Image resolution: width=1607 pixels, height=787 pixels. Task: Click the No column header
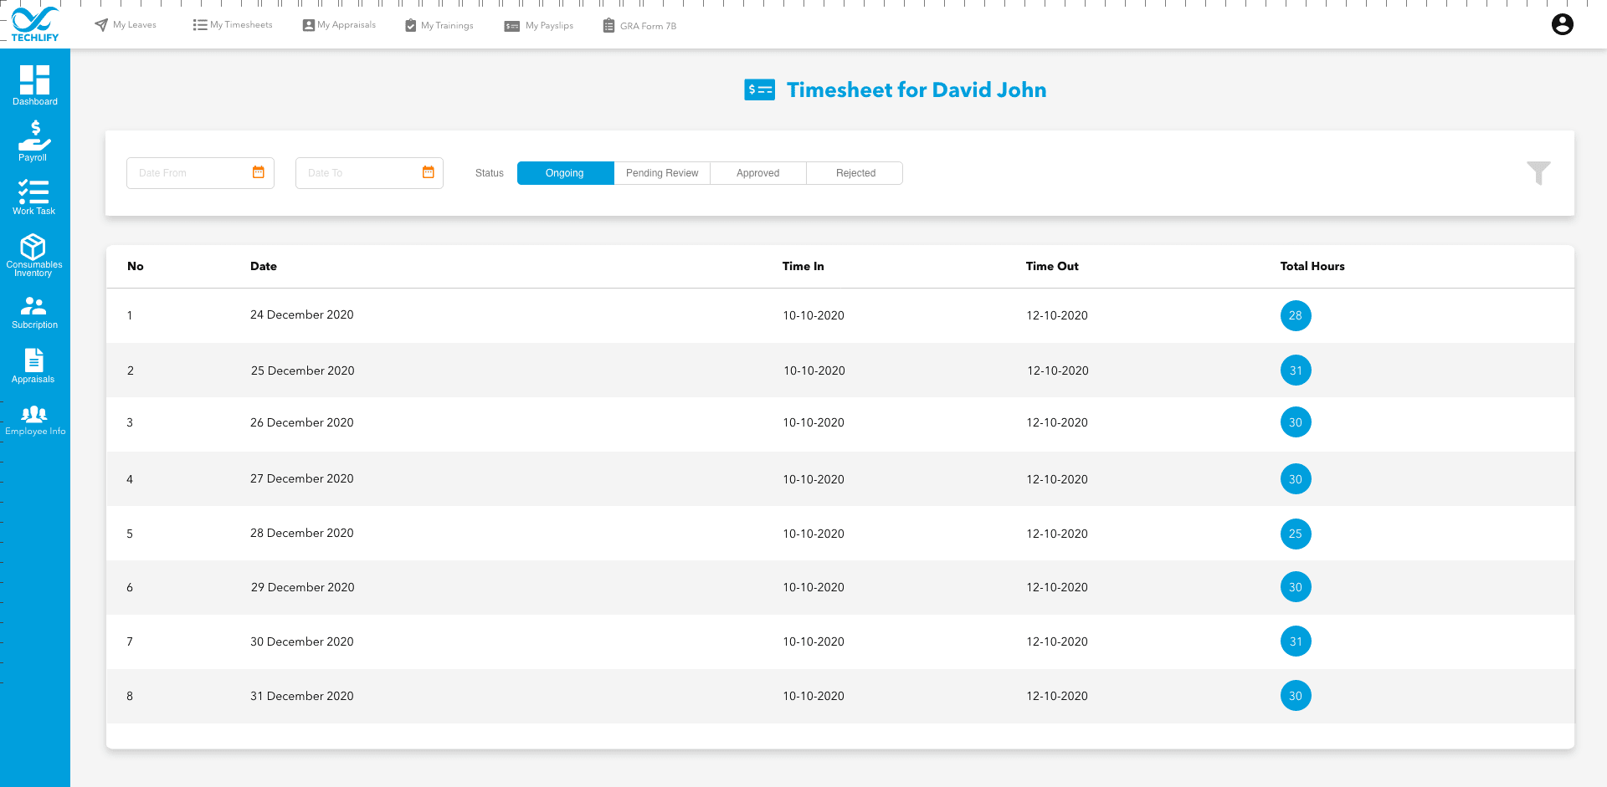tap(136, 266)
